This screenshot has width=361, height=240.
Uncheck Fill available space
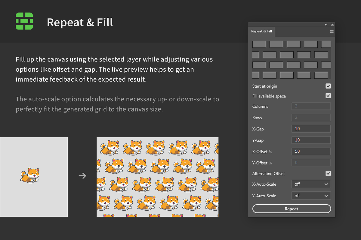coord(328,96)
